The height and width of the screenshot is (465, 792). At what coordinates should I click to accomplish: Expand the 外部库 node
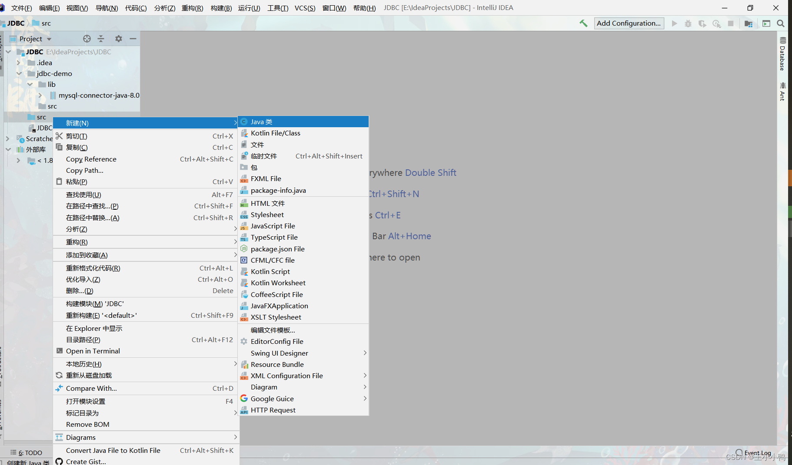coord(8,149)
